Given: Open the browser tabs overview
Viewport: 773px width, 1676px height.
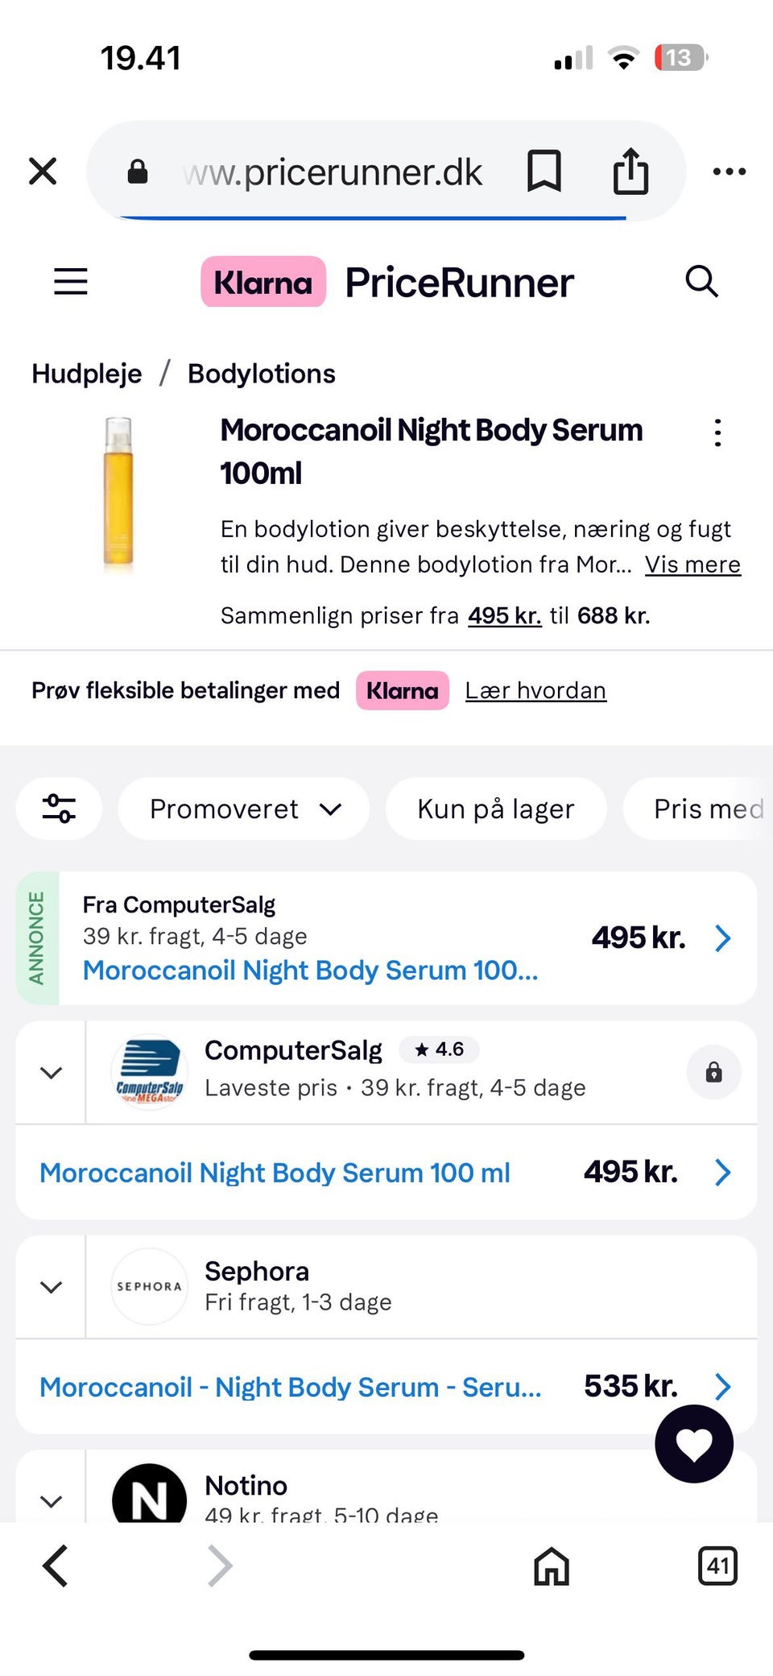Looking at the screenshot, I should (x=717, y=1566).
